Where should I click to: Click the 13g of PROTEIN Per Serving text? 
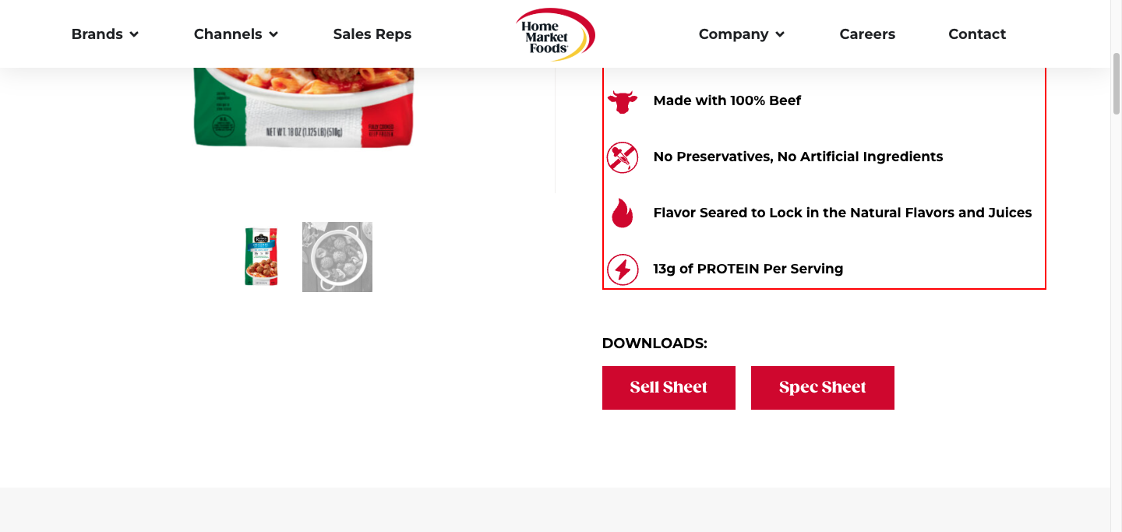coord(748,269)
